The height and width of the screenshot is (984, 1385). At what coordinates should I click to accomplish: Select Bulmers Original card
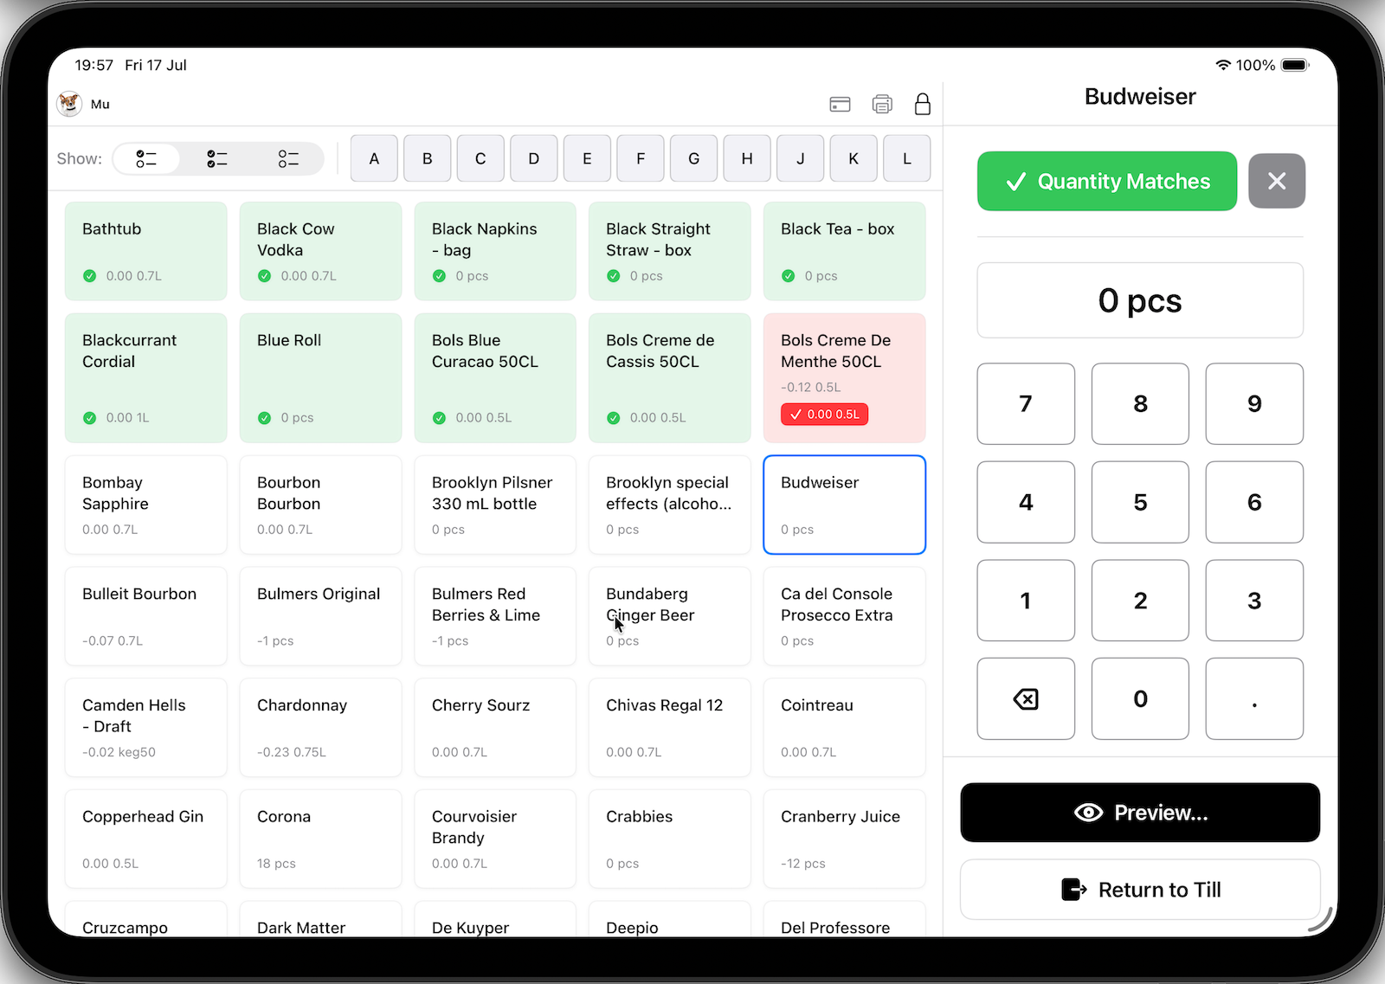(x=320, y=616)
